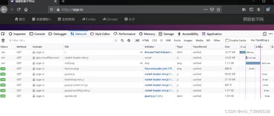Open the page actions three-dot menu in address bar
This screenshot has width=274, height=116.
click(x=205, y=10)
